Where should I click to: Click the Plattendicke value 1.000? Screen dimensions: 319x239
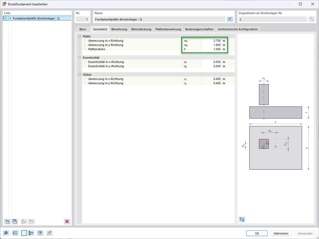[x=212, y=49]
